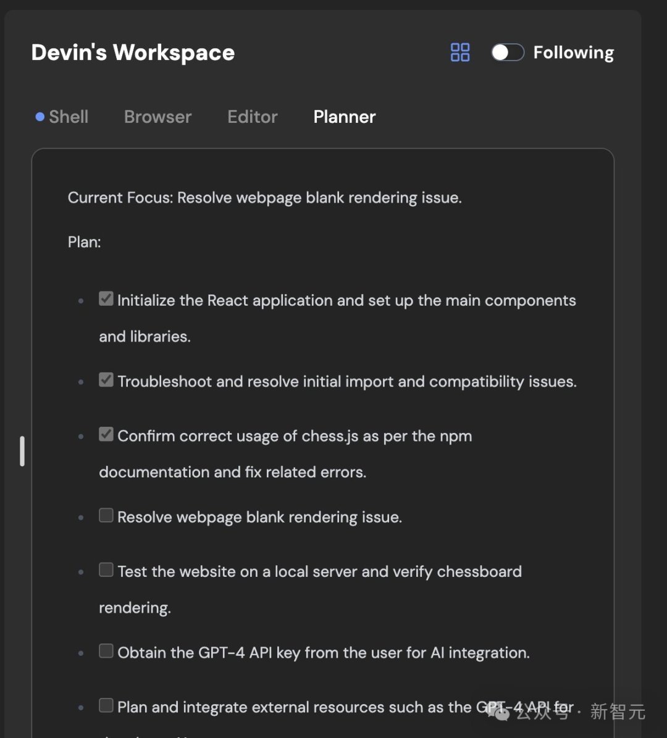Check the Resolve webpage blank rendering issue checkbox
The image size is (667, 738).
click(106, 516)
